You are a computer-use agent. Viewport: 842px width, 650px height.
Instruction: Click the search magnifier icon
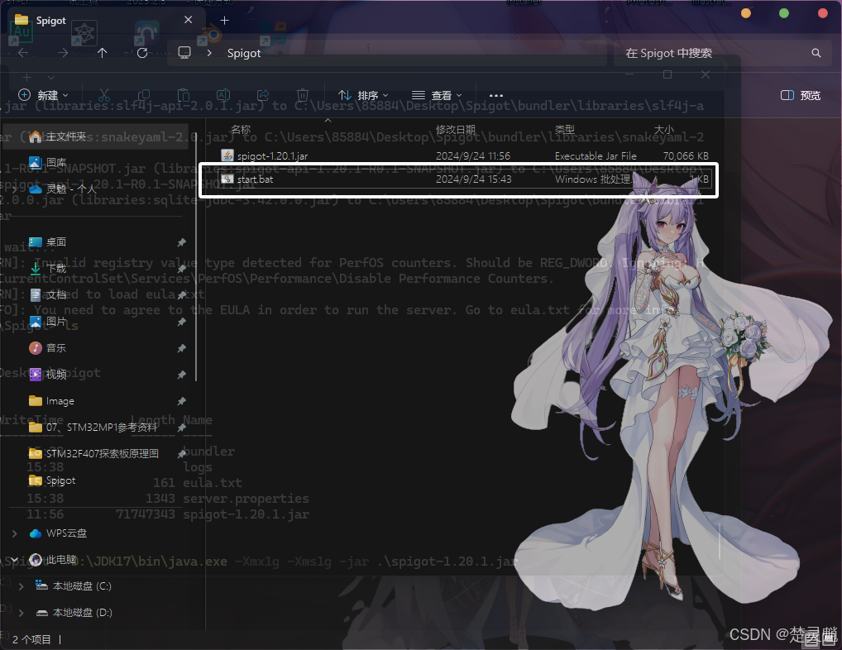click(x=816, y=53)
